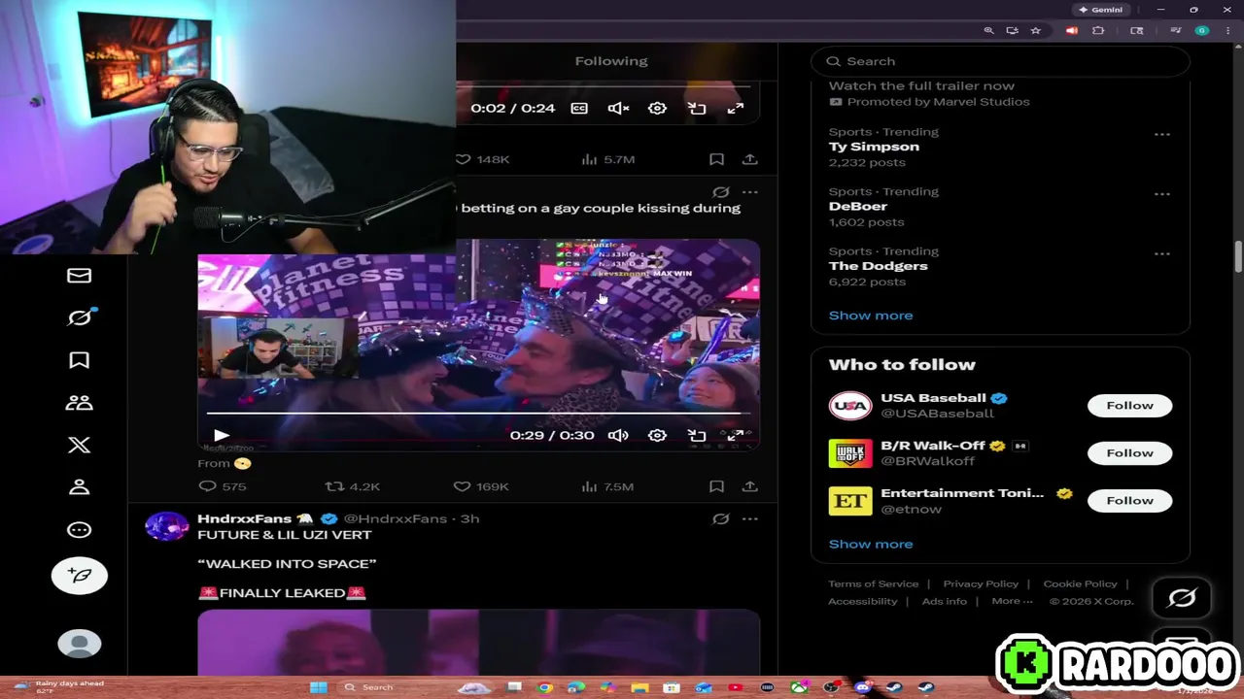1244x699 pixels.
Task: Bookmark page with browser star icon
Action: click(1036, 31)
